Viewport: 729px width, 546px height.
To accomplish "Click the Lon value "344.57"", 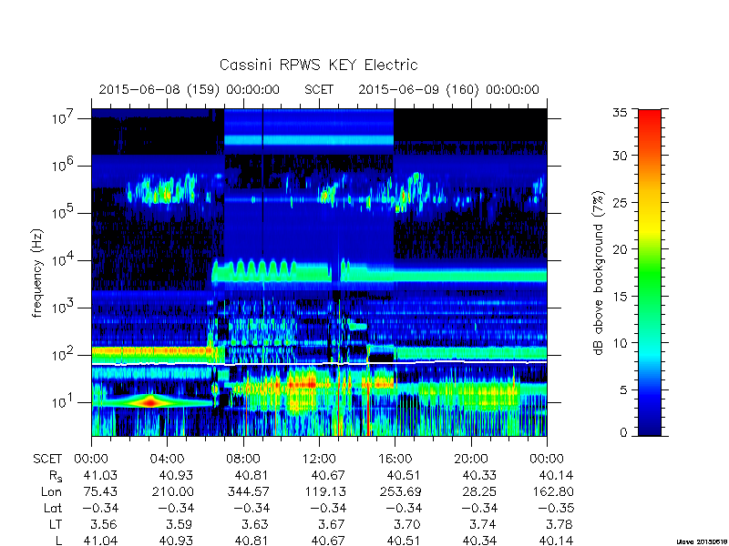I will click(248, 491).
